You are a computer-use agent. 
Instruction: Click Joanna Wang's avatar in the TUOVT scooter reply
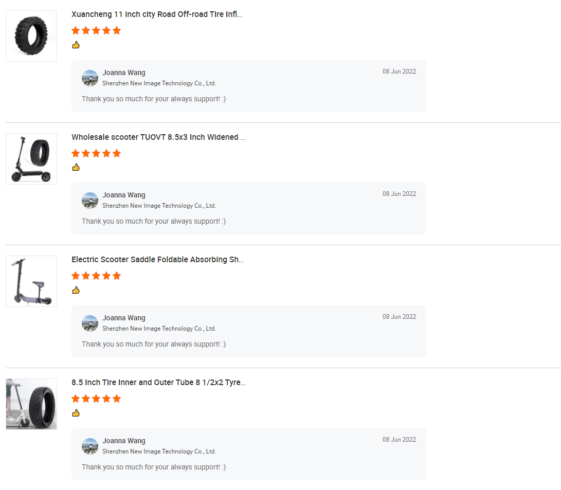[x=90, y=201]
